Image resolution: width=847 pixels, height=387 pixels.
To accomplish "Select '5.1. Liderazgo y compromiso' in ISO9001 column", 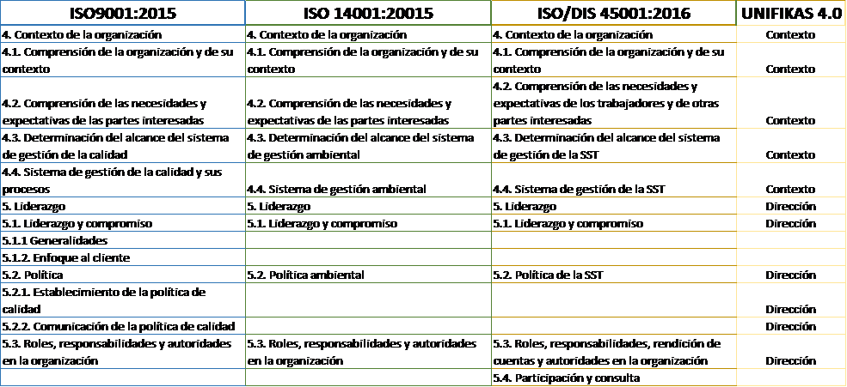I will (123, 223).
